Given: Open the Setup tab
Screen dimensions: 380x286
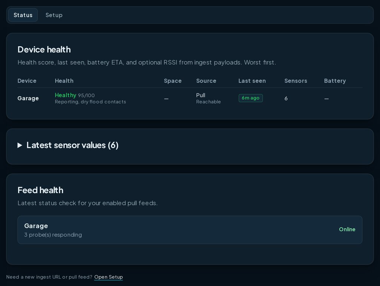Looking at the screenshot, I should point(54,15).
